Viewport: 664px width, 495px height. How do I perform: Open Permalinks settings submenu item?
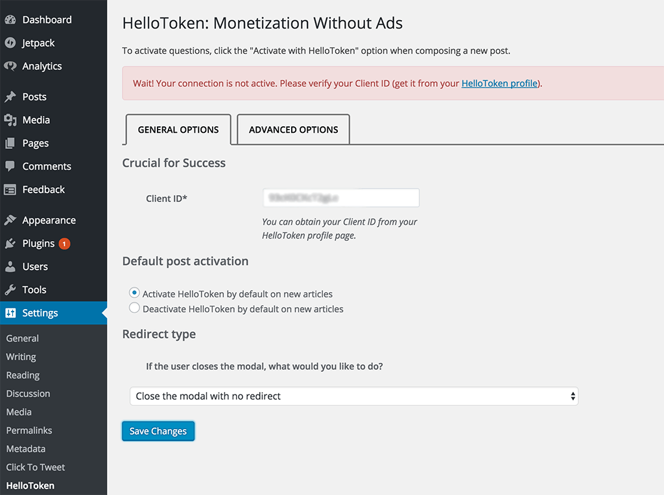point(29,430)
